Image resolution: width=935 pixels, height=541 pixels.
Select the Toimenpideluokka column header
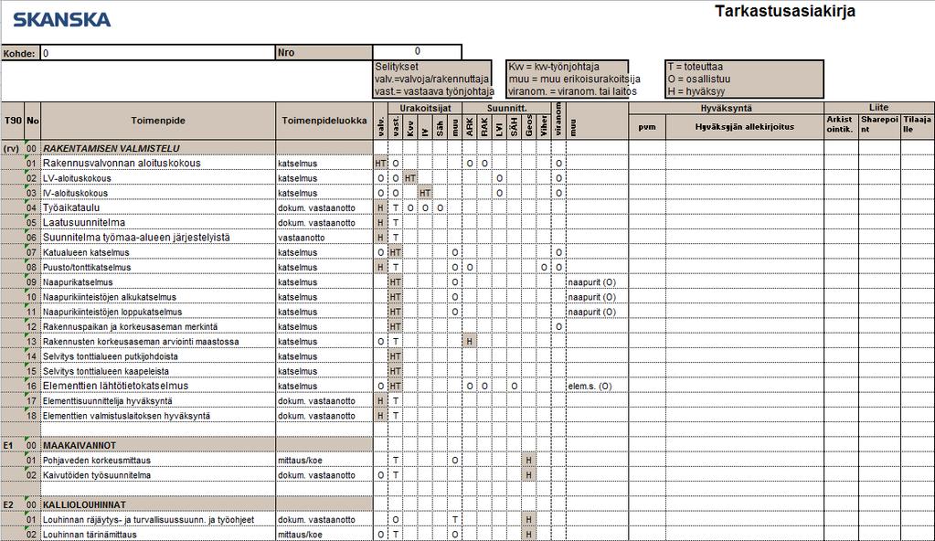324,121
